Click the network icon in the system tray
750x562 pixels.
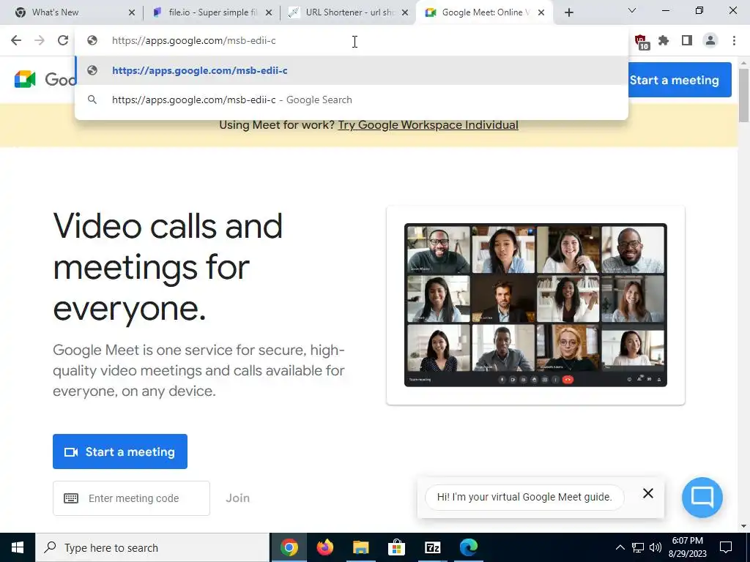pyautogui.click(x=638, y=547)
